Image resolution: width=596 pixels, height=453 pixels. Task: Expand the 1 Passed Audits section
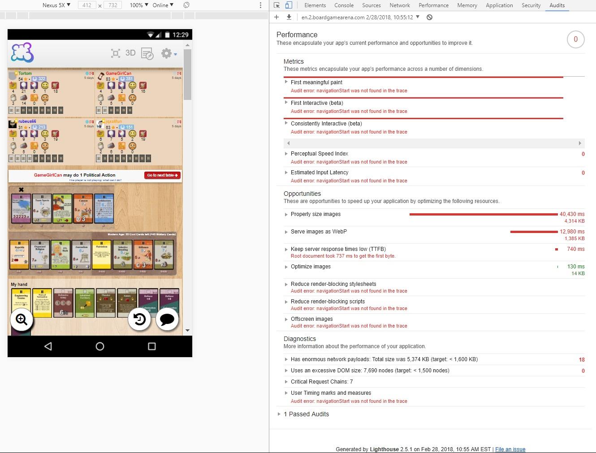coord(307,414)
